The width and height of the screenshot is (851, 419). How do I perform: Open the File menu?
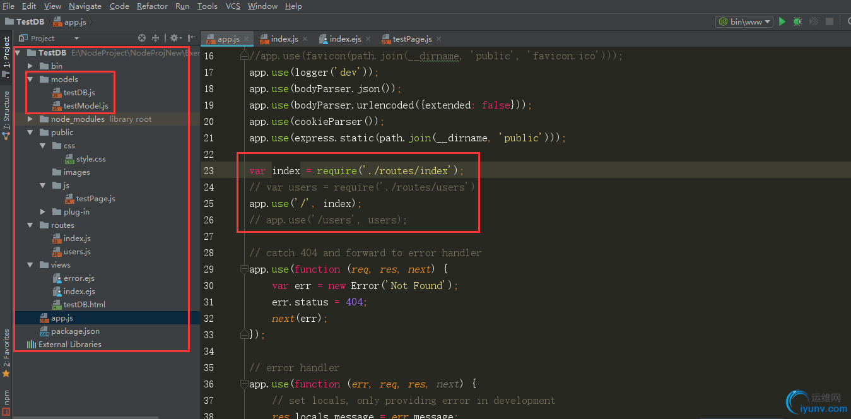click(x=8, y=6)
